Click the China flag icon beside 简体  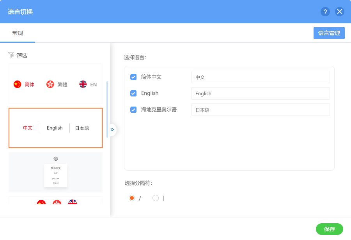point(17,84)
